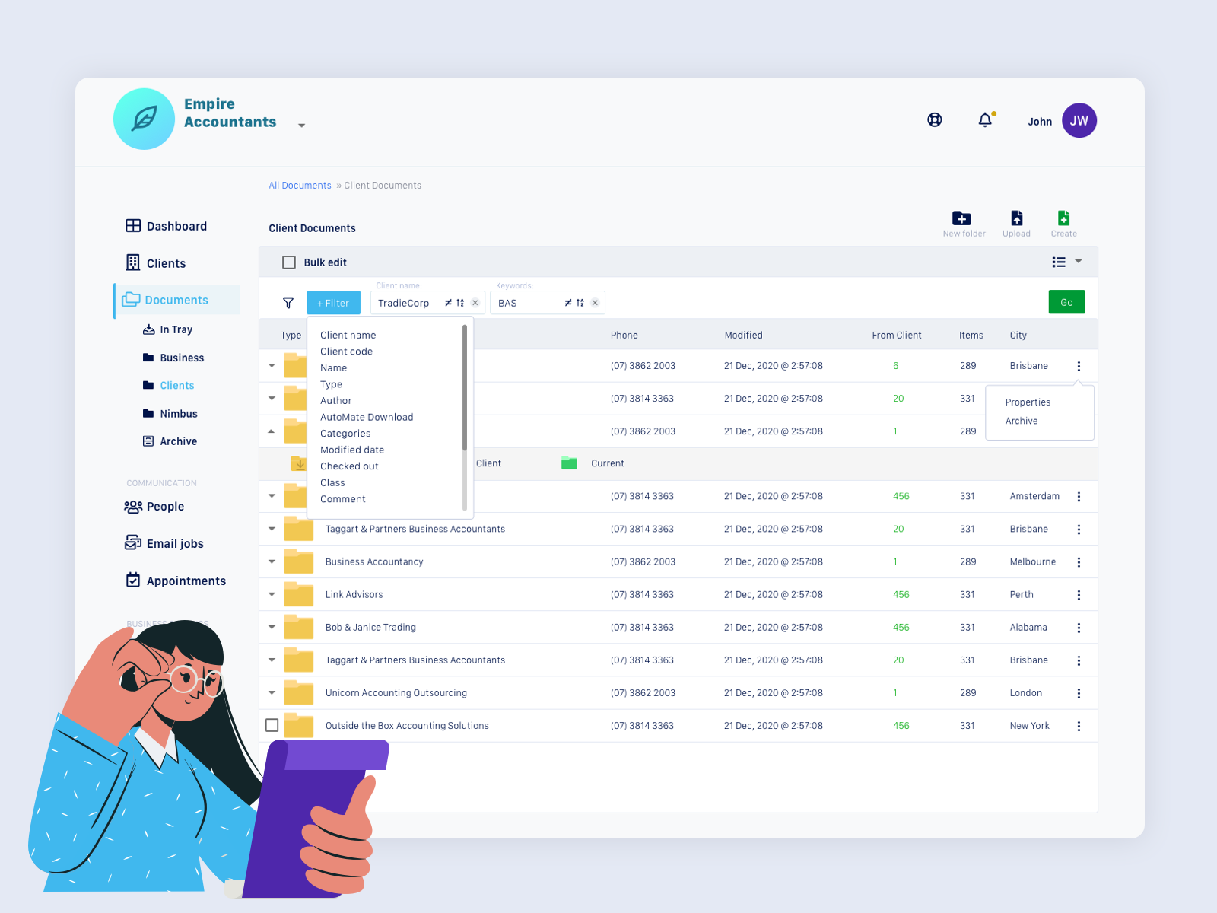Click the Empire Accountants leaf logo
Screen dimensions: 1217x913
click(144, 119)
